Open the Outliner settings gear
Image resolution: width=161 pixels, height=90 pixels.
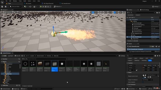pyautogui.click(x=159, y=12)
